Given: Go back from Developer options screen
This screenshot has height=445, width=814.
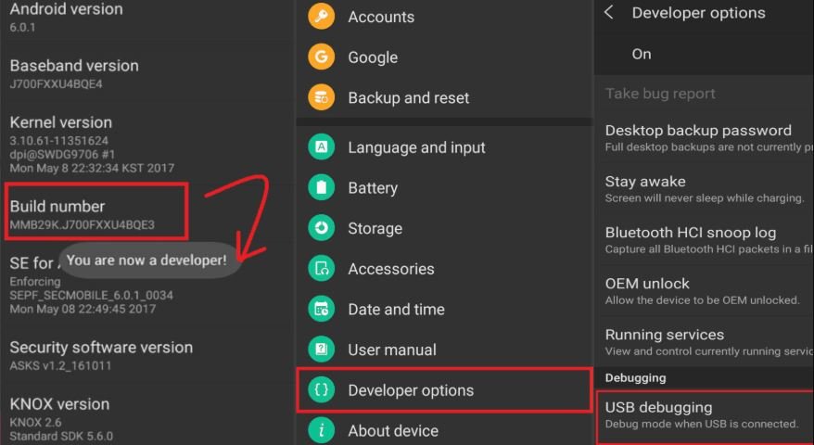Looking at the screenshot, I should [x=609, y=13].
